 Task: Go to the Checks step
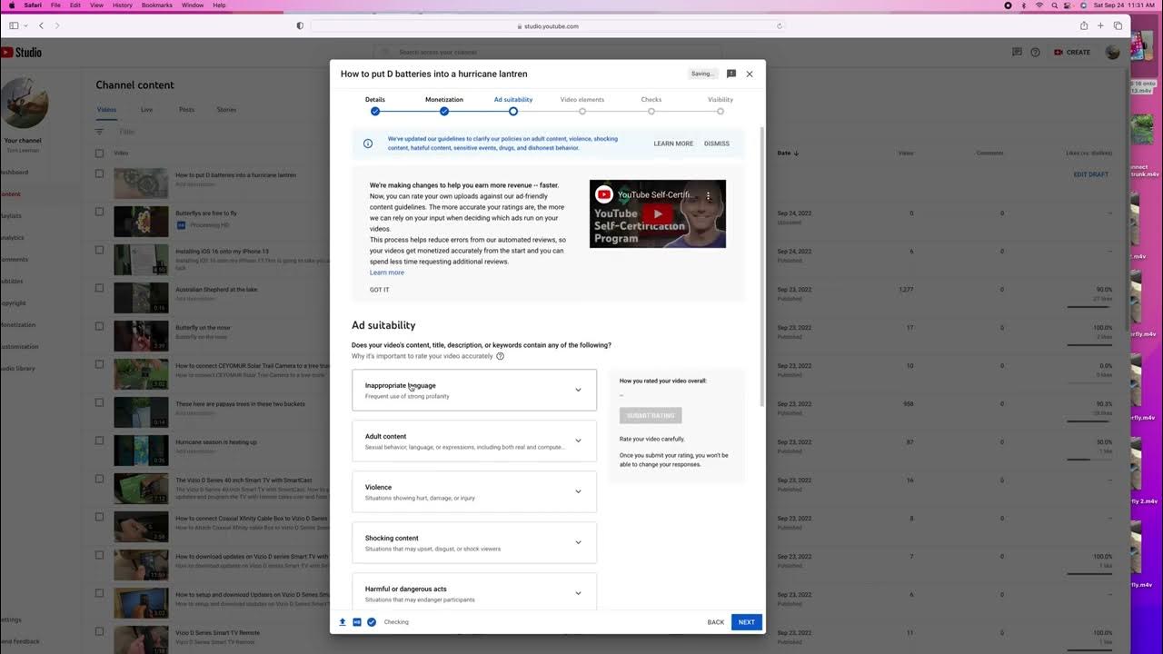pyautogui.click(x=651, y=105)
